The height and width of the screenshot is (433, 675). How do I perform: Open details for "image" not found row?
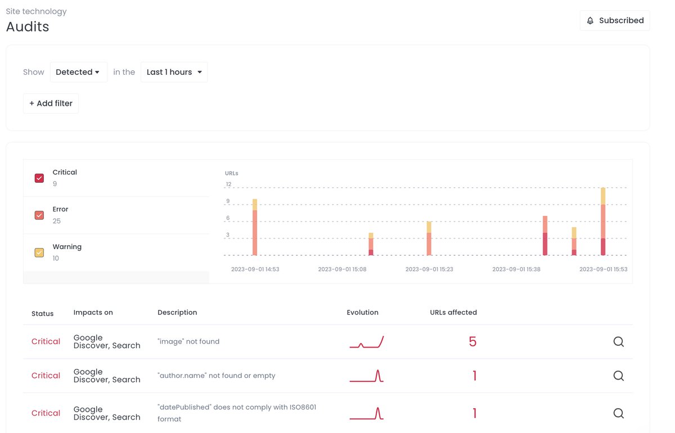[618, 341]
